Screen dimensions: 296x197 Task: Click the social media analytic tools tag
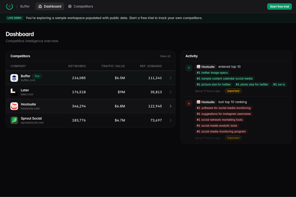tap(217, 126)
